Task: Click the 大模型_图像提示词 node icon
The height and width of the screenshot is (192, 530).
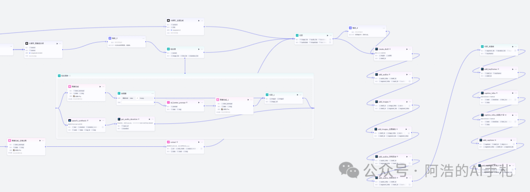Action: [26, 43]
